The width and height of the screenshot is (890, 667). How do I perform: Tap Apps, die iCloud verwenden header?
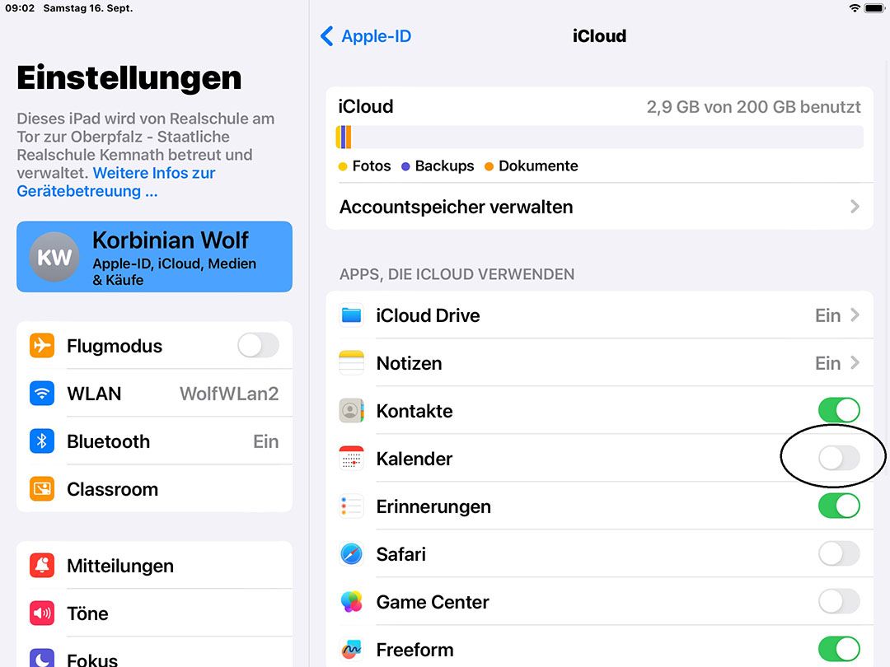457,274
